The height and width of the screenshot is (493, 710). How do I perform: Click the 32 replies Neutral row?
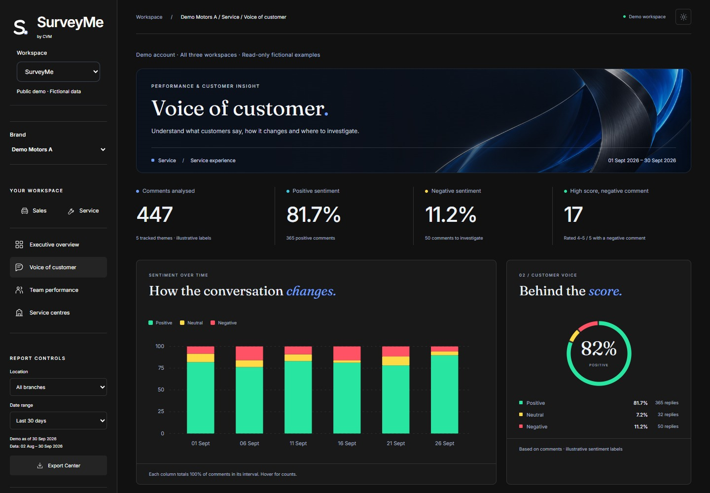point(599,415)
